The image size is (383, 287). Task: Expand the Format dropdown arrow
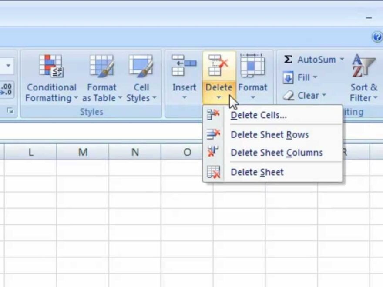(253, 97)
